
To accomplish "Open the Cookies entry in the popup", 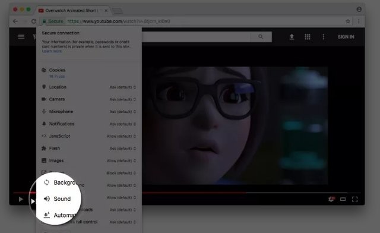I will coord(57,70).
